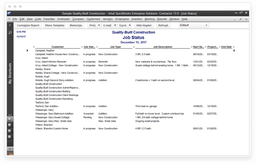Viewport: 256px width, 164px height.
Task: Click the Refresh button
Action: [x=163, y=25]
